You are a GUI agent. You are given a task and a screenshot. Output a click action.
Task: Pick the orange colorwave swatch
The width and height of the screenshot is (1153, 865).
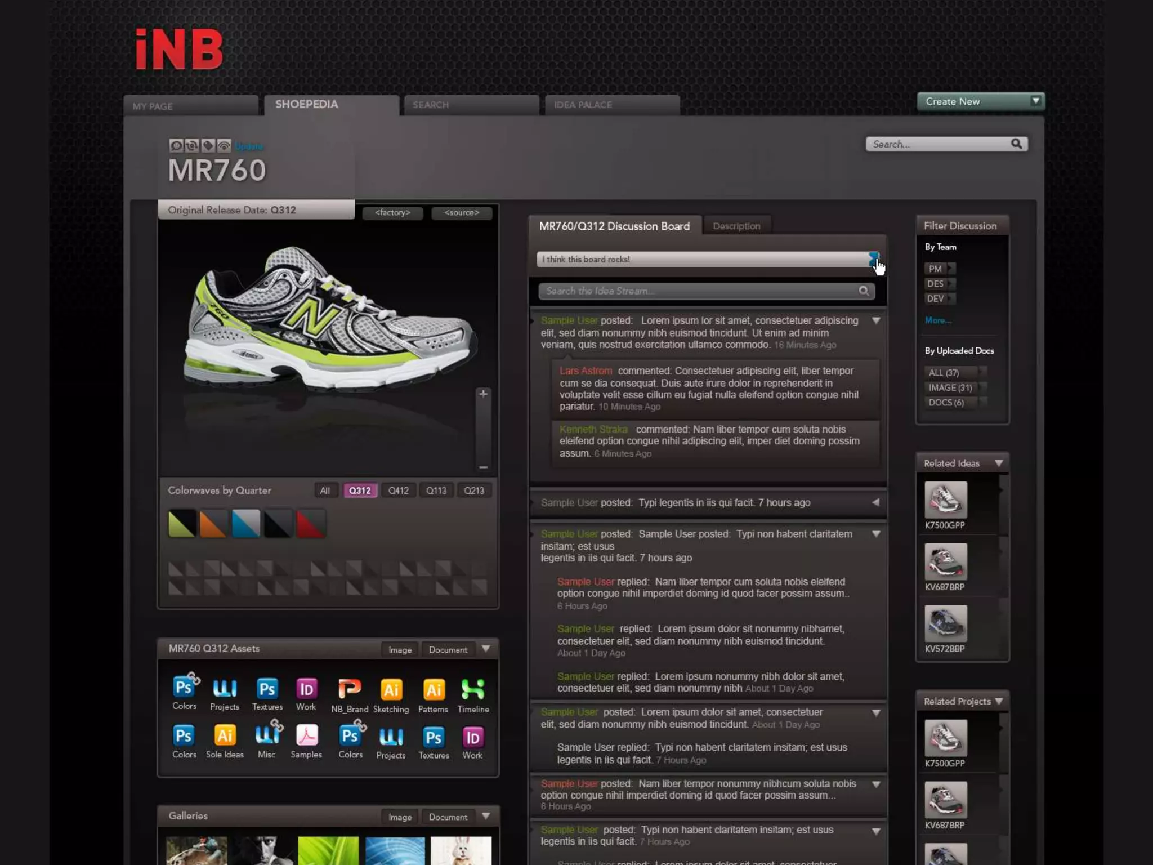point(213,524)
